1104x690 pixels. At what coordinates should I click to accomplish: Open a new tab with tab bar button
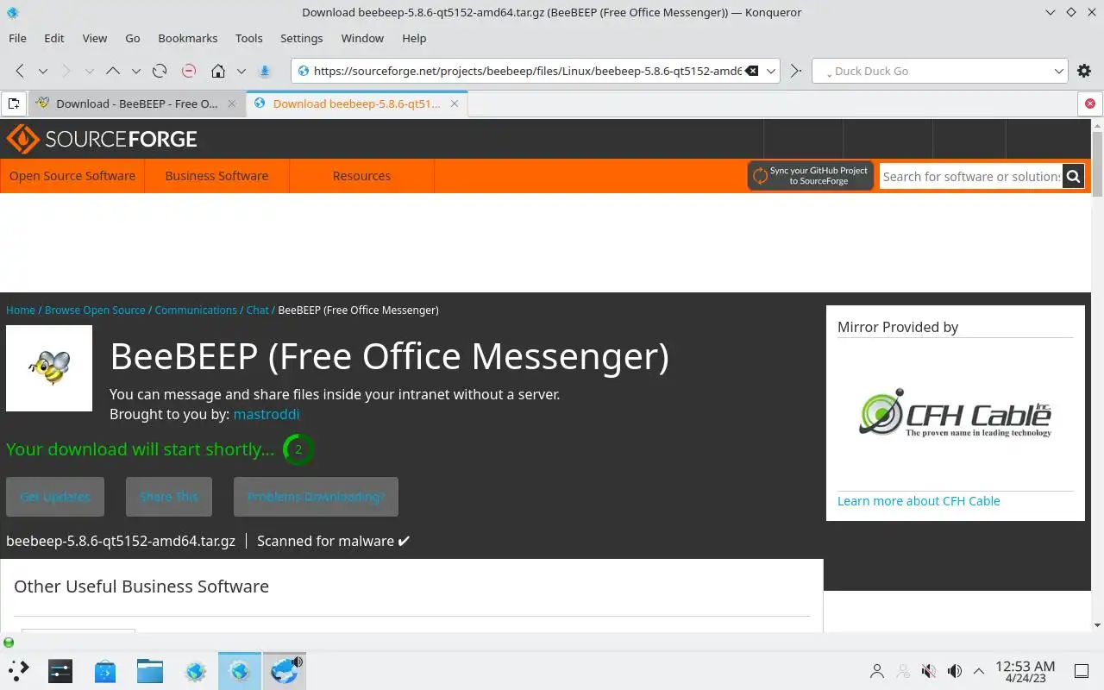[x=13, y=103]
